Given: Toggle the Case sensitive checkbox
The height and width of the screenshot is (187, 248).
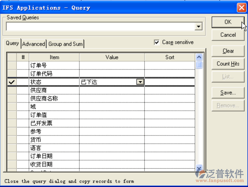Looking at the screenshot, I should click(x=156, y=42).
